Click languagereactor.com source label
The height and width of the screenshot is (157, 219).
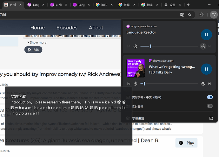143,26
